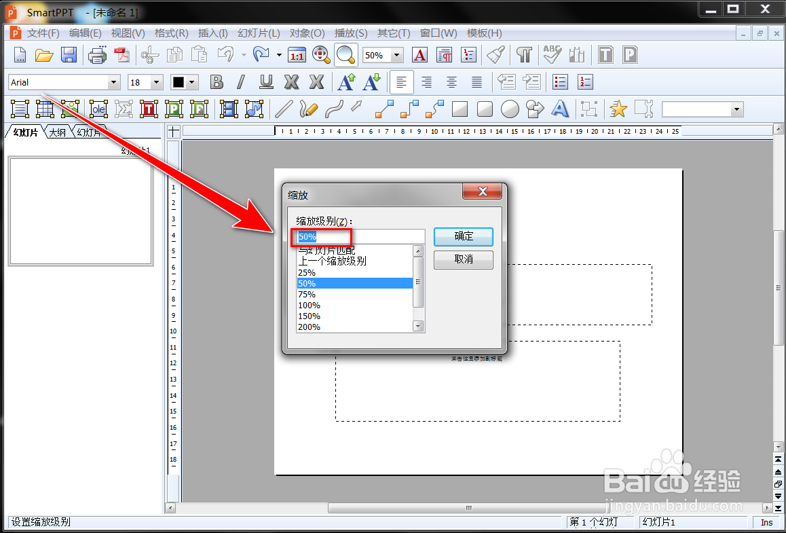The height and width of the screenshot is (533, 786).
Task: Switch to the 大纲 outline tab
Action: coord(58,132)
